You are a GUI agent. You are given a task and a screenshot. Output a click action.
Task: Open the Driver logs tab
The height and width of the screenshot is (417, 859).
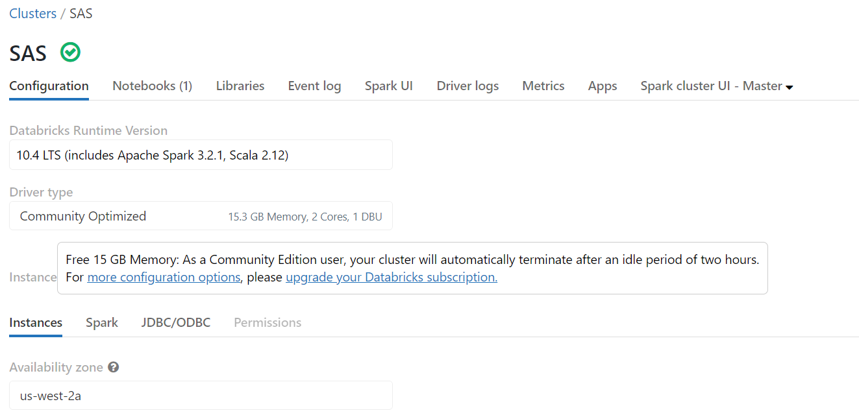[x=467, y=86]
